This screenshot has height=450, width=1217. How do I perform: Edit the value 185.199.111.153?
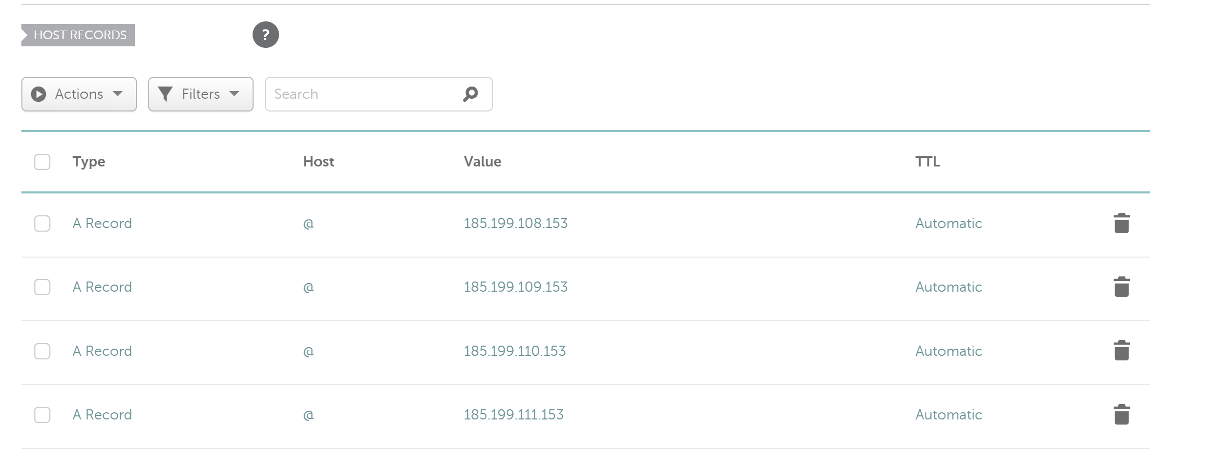513,415
